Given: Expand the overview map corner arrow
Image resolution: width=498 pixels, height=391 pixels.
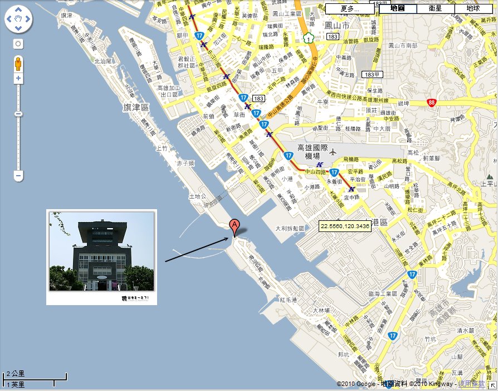Looking at the screenshot, I should coord(492,385).
